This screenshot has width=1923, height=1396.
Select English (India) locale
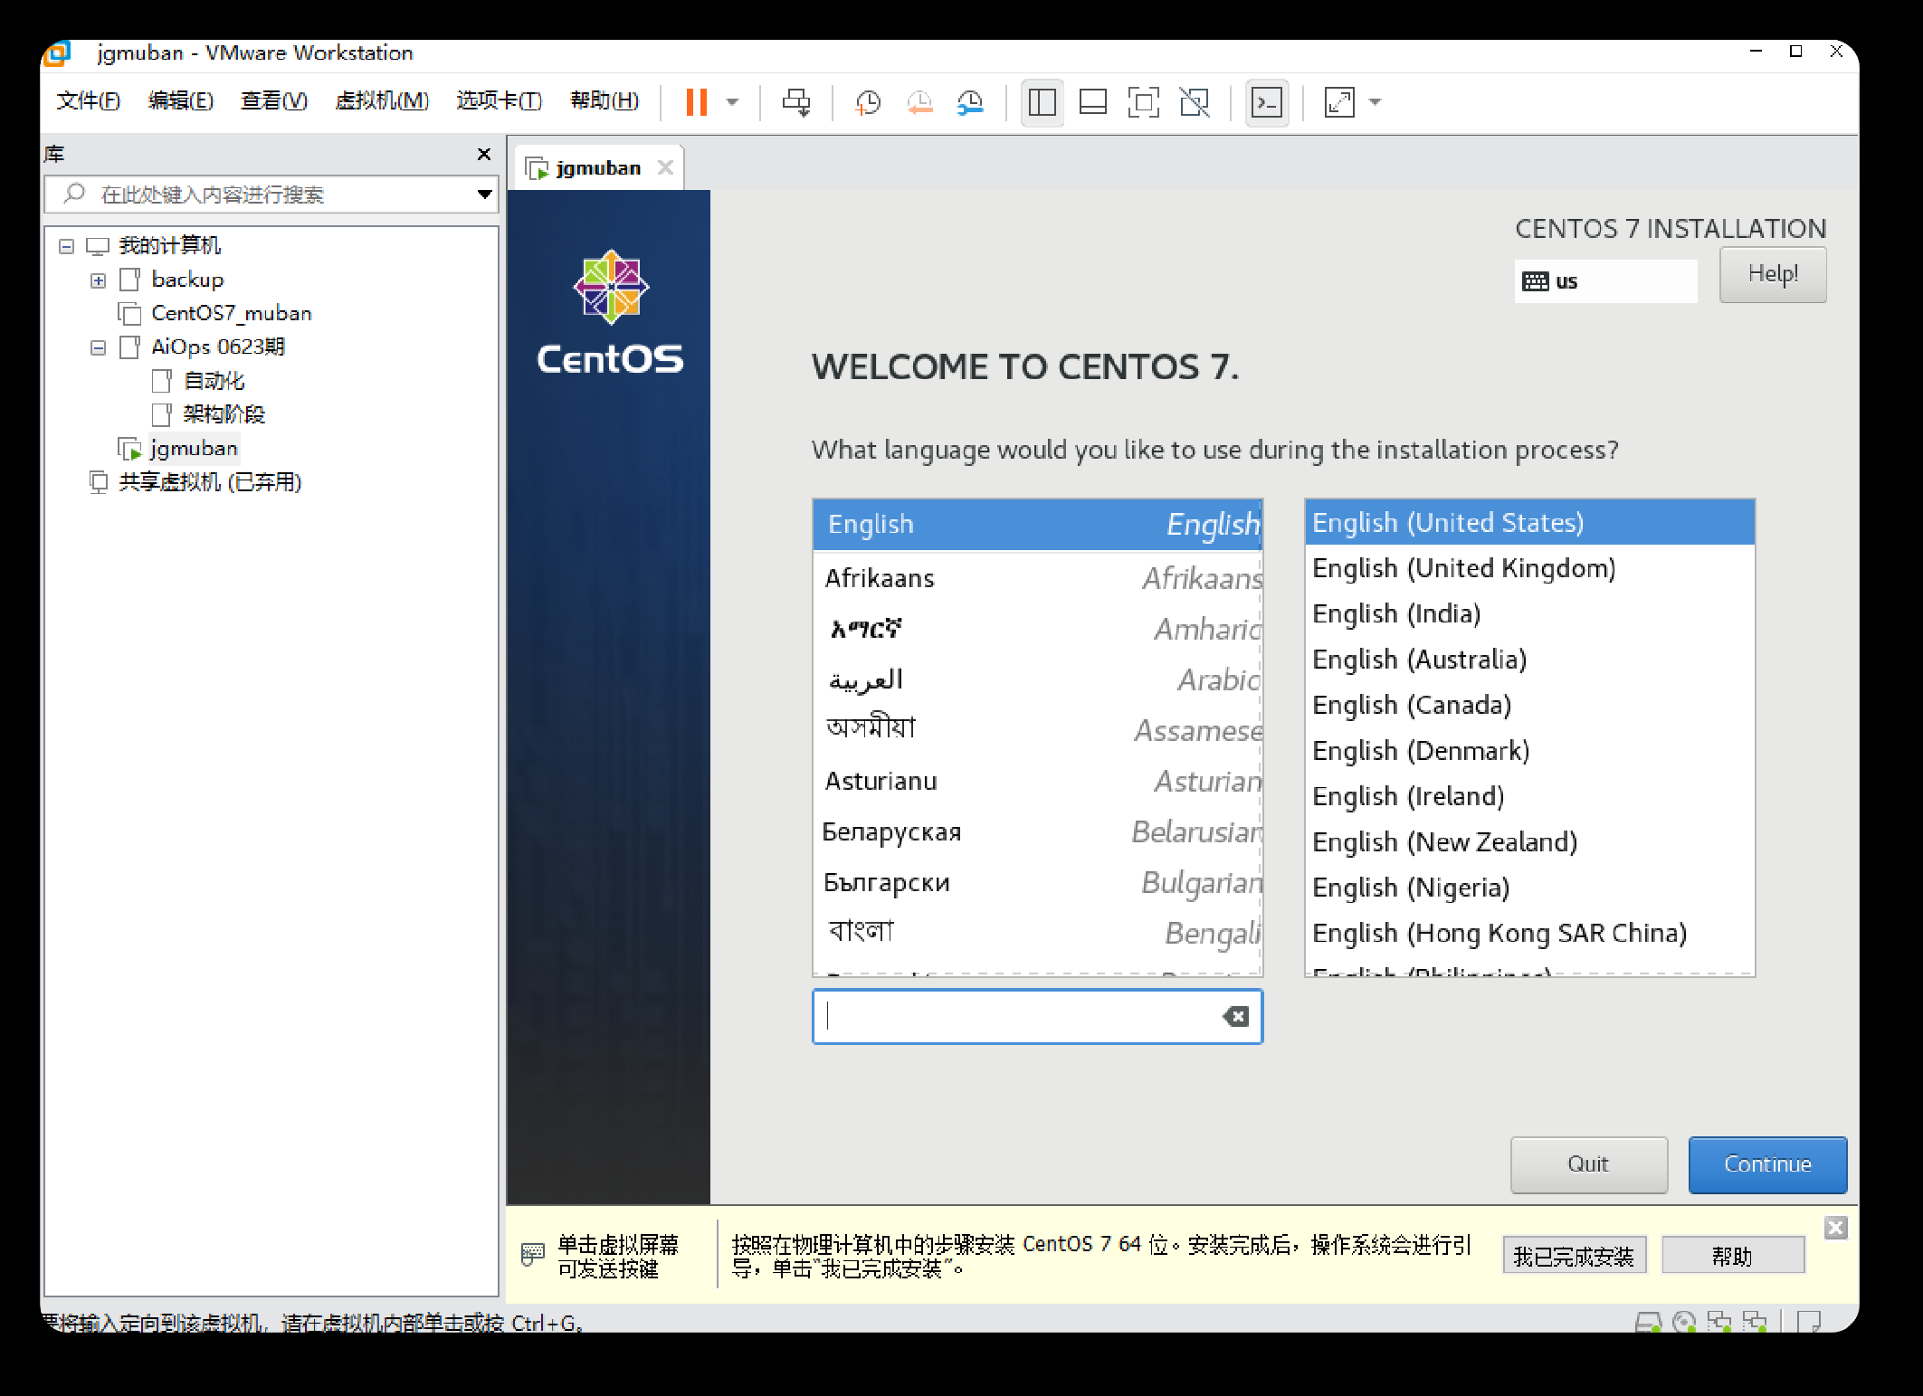[x=1529, y=613]
